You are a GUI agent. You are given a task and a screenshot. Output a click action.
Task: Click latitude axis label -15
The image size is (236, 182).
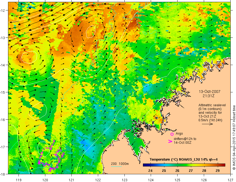pos(3,92)
